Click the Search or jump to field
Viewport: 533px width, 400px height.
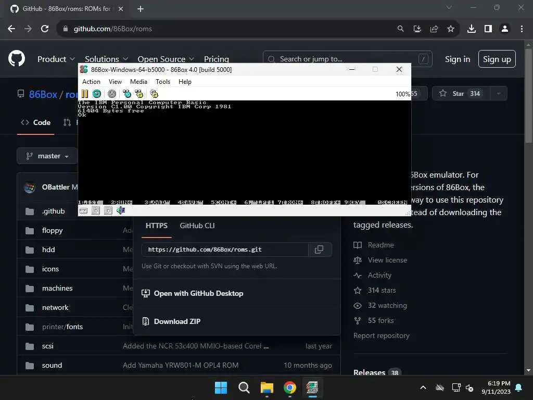pyautogui.click(x=347, y=59)
